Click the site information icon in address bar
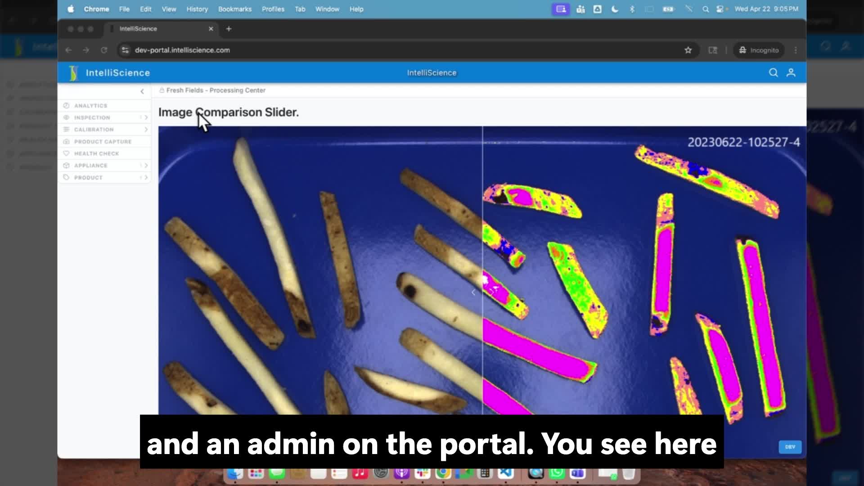The image size is (864, 486). pyautogui.click(x=125, y=50)
